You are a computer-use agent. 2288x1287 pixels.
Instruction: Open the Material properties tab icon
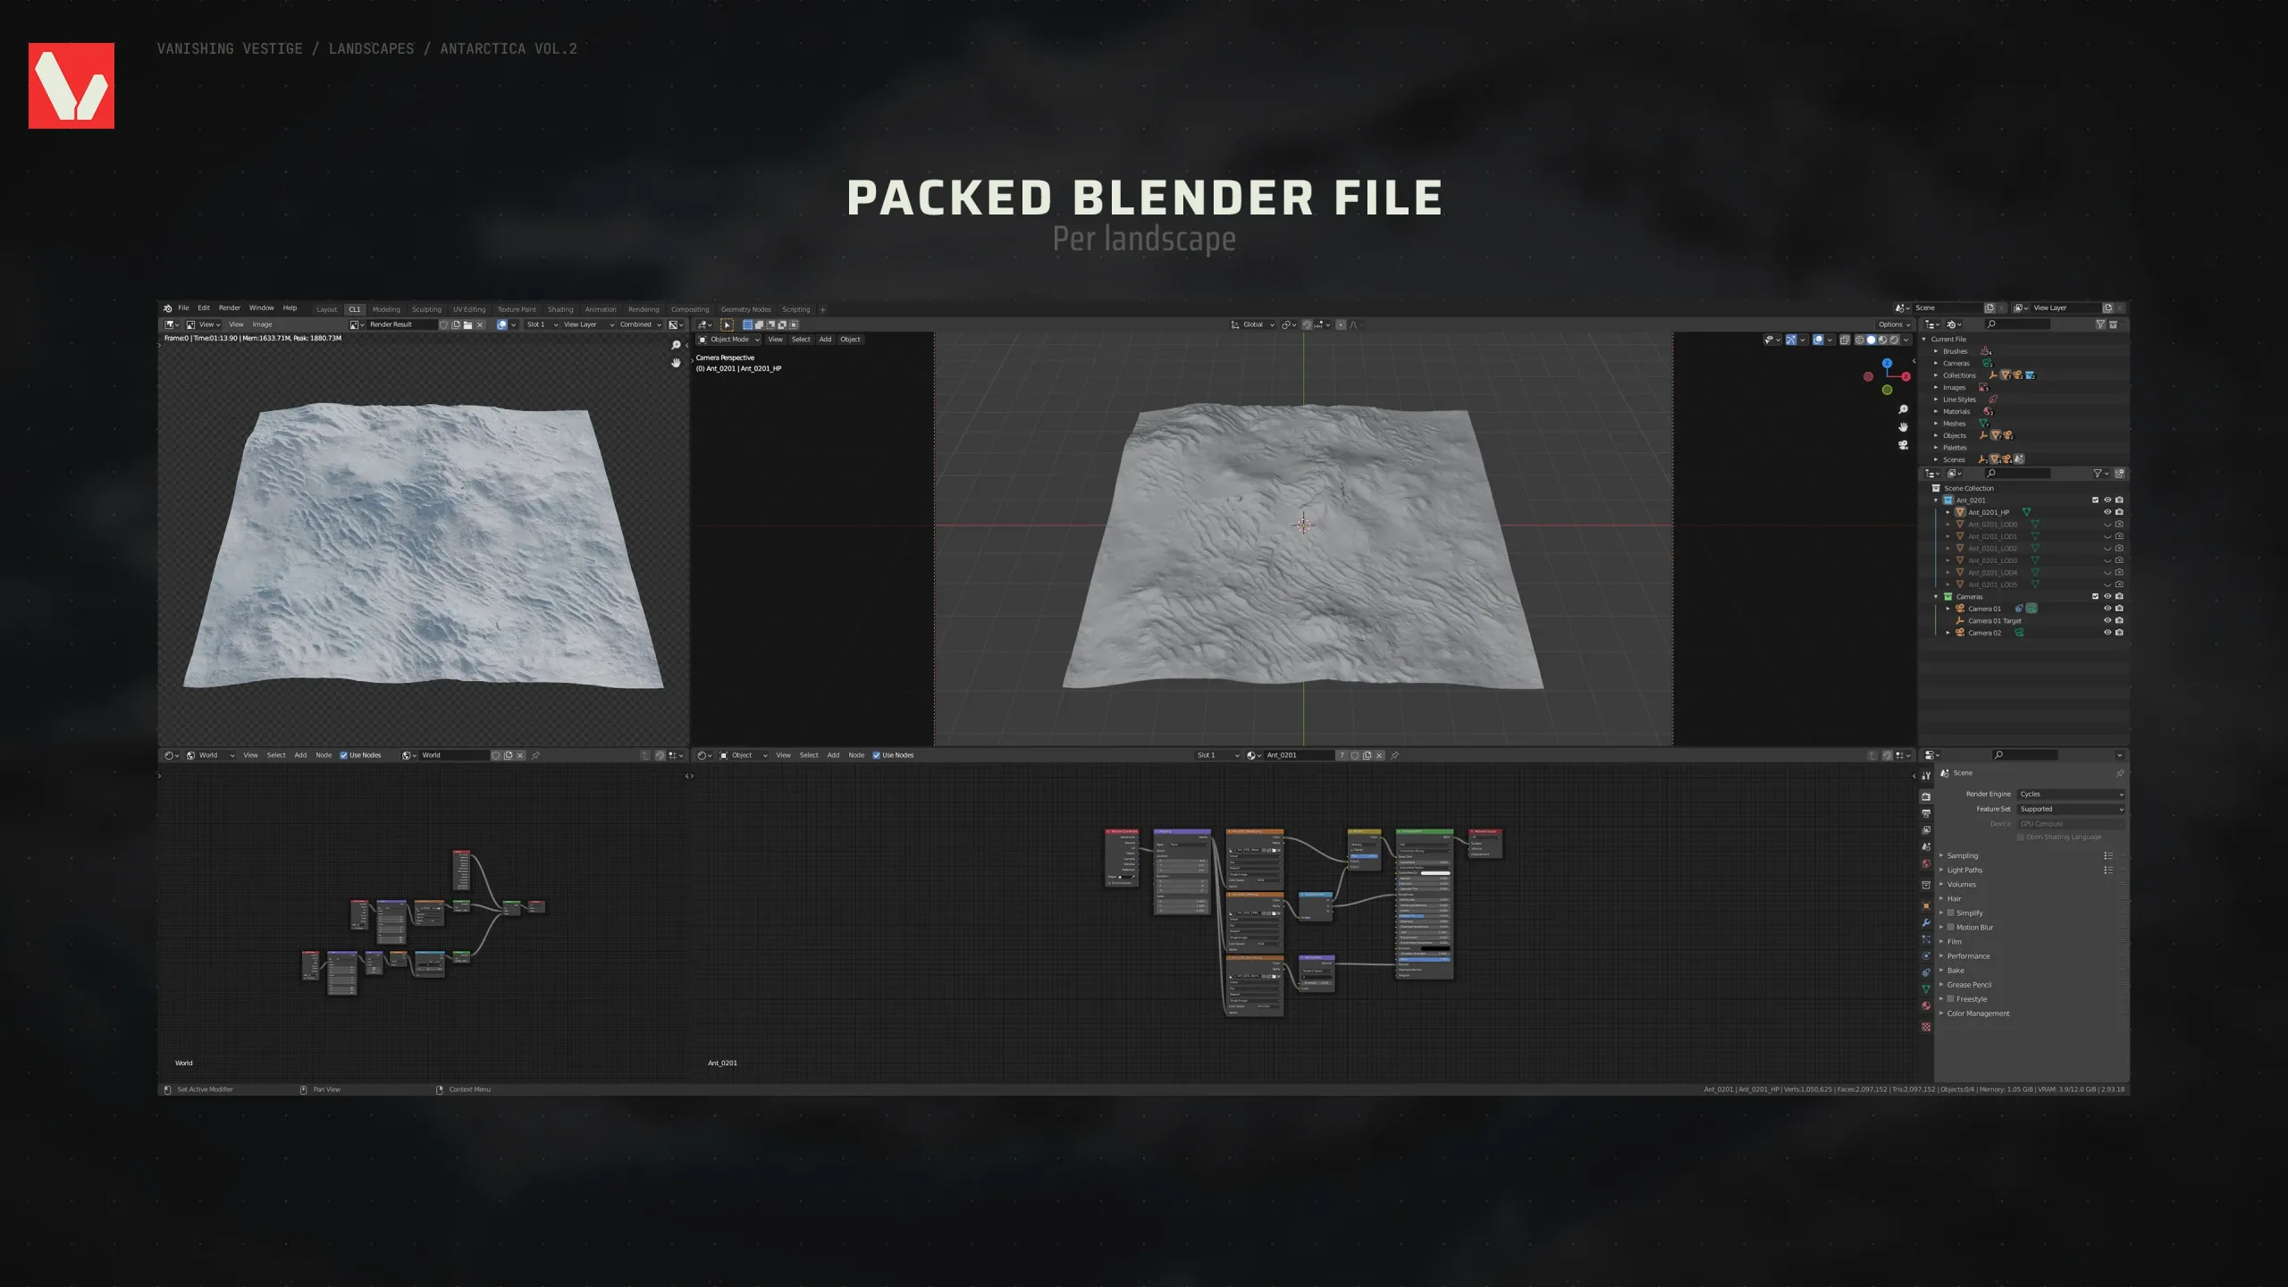point(1926,1006)
